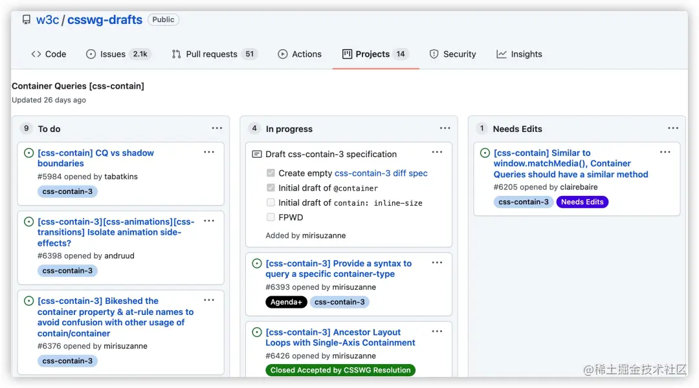Screen dimensions: 699x388
Task: Click the repository book icon beside w3c
Action: (x=27, y=19)
